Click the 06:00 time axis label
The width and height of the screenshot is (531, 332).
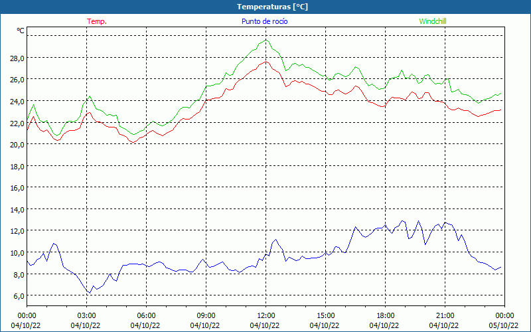click(x=146, y=316)
